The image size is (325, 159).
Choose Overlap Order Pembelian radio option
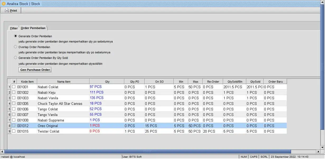coord(16,47)
